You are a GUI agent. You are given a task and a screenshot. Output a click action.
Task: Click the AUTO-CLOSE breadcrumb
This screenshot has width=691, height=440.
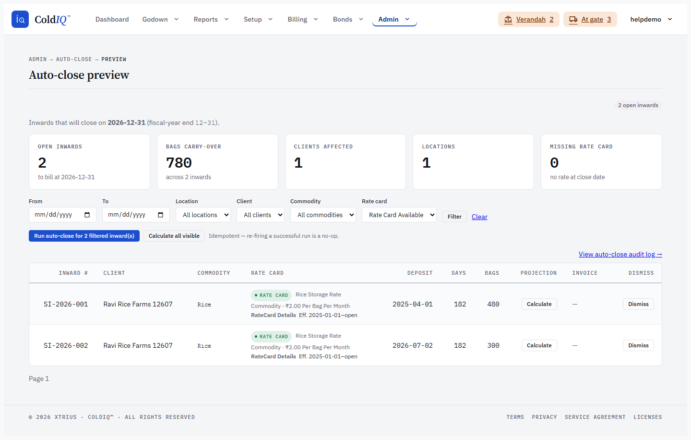pos(74,59)
